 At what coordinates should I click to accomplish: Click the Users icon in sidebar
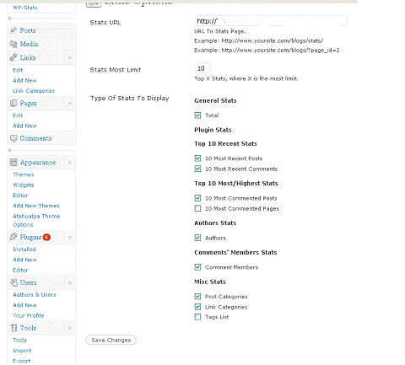[13, 282]
